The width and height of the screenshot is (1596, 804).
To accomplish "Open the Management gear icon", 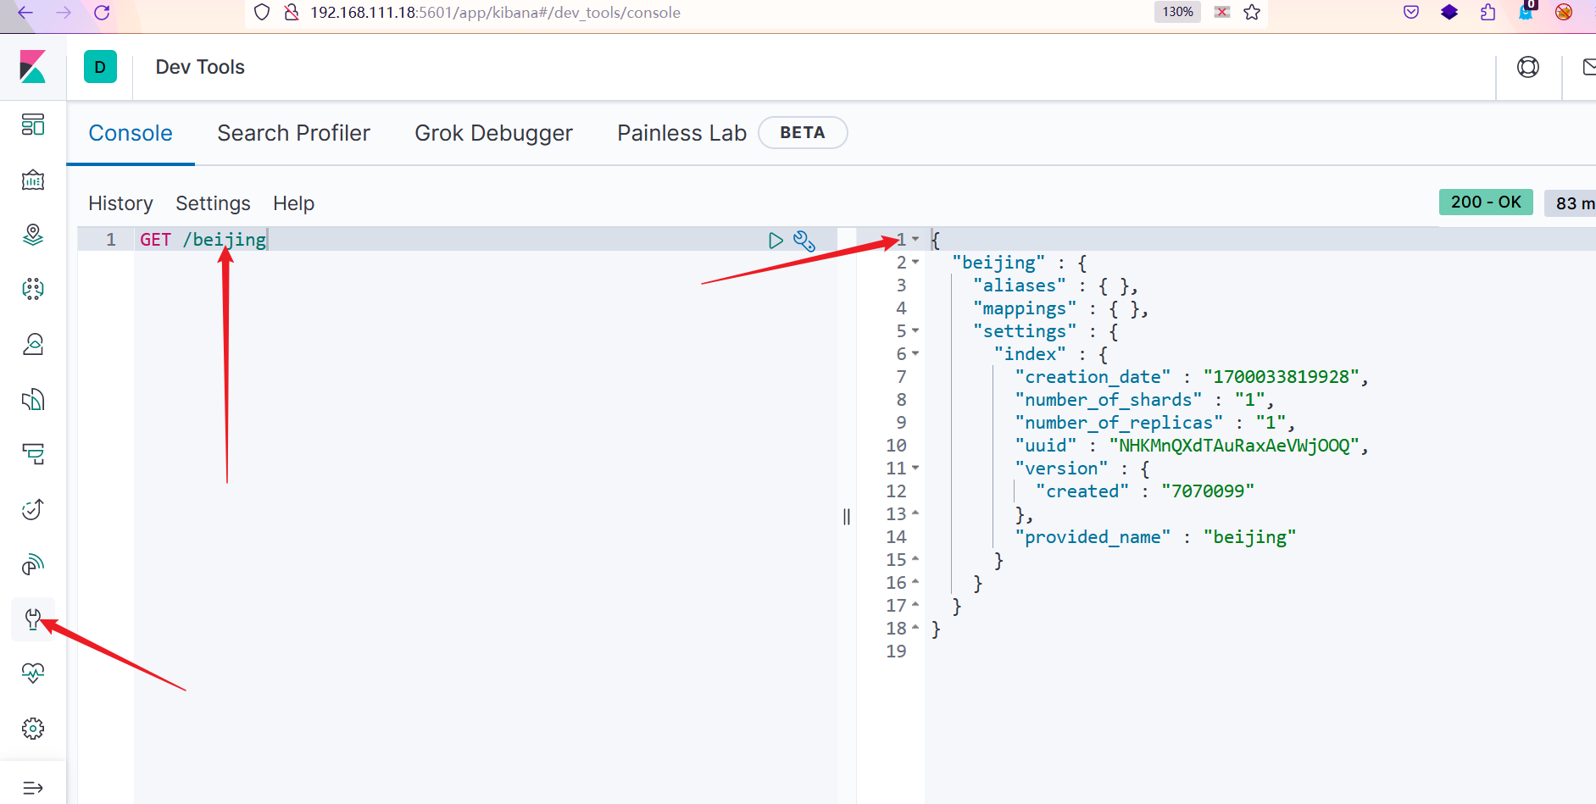I will [x=33, y=729].
